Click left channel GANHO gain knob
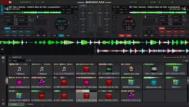This screenshot has width=189, height=107. (x=90, y=10)
